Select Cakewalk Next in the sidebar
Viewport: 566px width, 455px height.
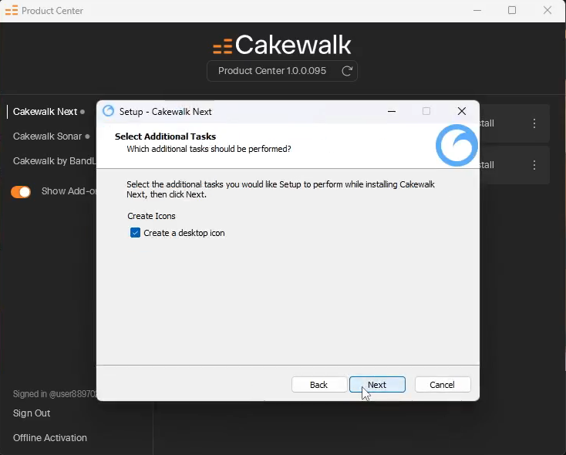[x=45, y=112]
